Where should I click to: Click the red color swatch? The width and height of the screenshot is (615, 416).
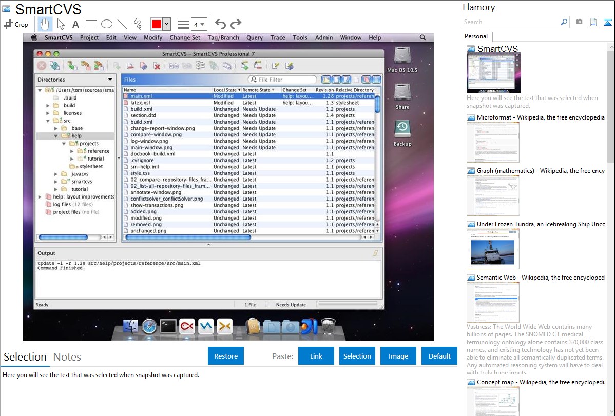click(x=157, y=24)
